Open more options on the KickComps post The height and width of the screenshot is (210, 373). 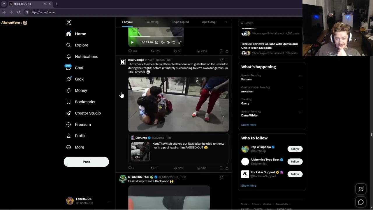tap(227, 60)
